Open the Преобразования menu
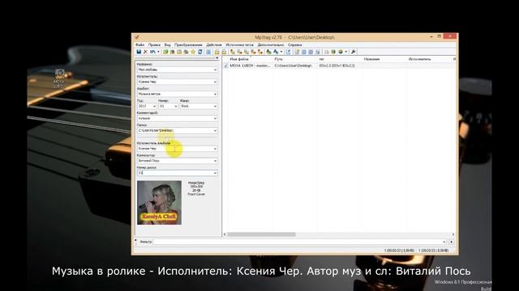The width and height of the screenshot is (519, 291). click(x=188, y=44)
